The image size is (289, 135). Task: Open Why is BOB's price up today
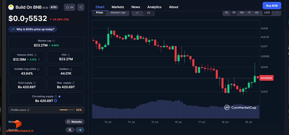coord(33,29)
